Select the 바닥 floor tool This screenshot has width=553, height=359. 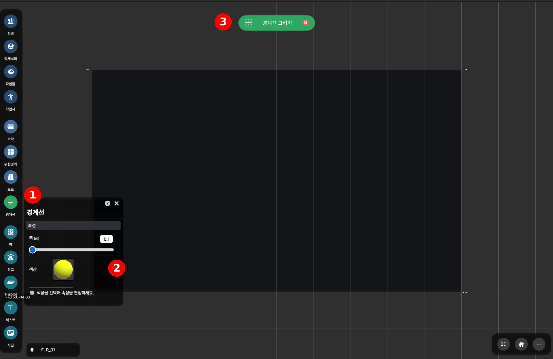pyautogui.click(x=11, y=127)
